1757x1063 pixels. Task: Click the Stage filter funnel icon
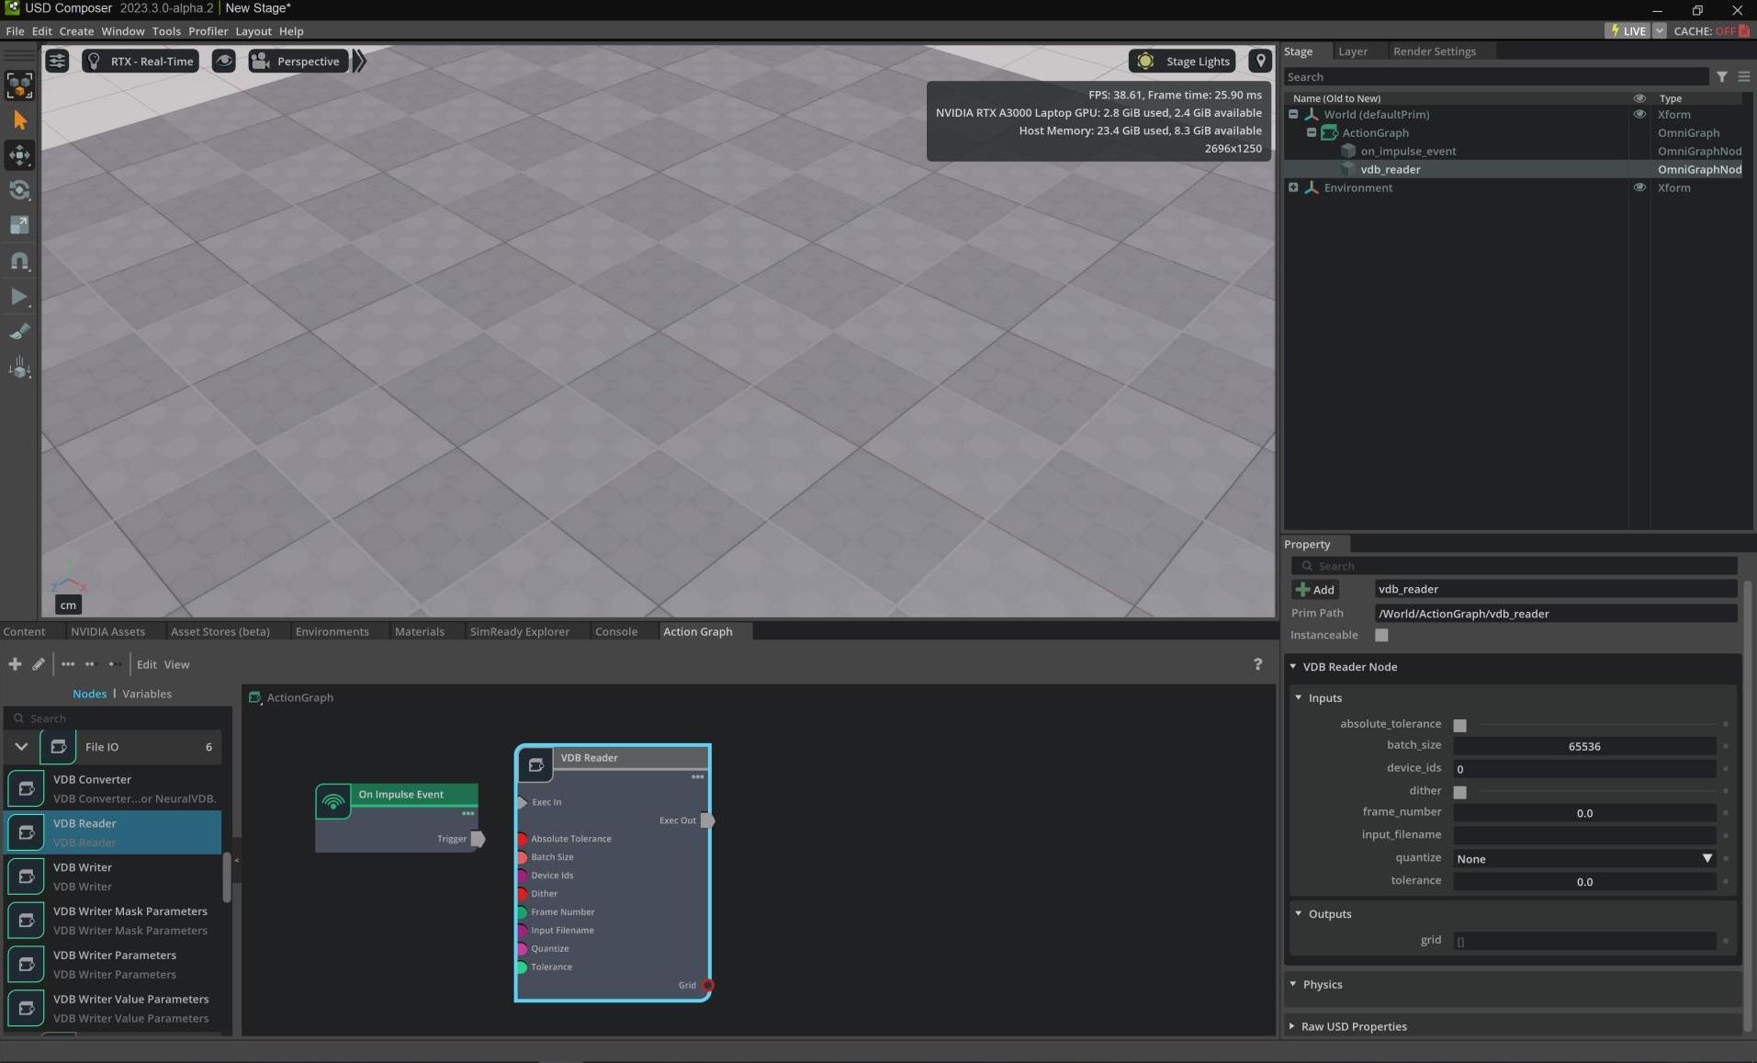coord(1722,77)
